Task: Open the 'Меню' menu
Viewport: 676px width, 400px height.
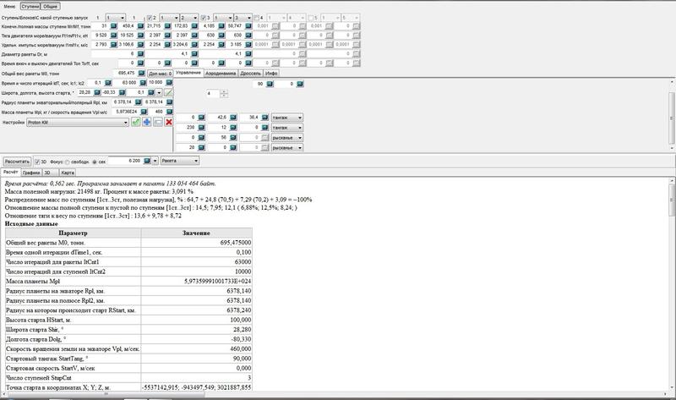Action: pyautogui.click(x=9, y=7)
